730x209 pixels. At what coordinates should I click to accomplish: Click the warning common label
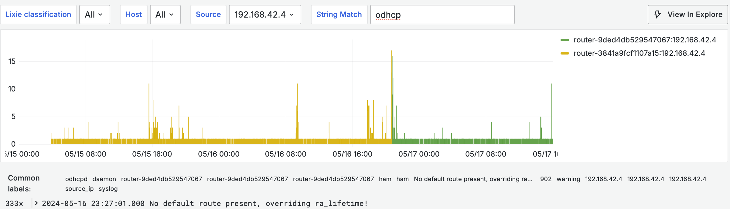568,179
